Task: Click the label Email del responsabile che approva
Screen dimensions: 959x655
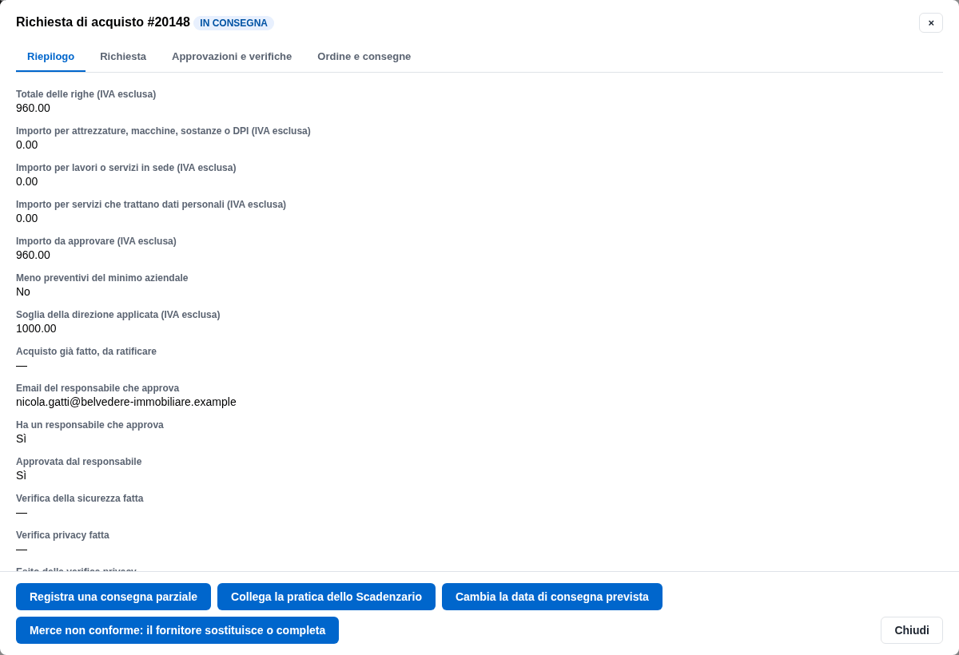Action: click(97, 388)
